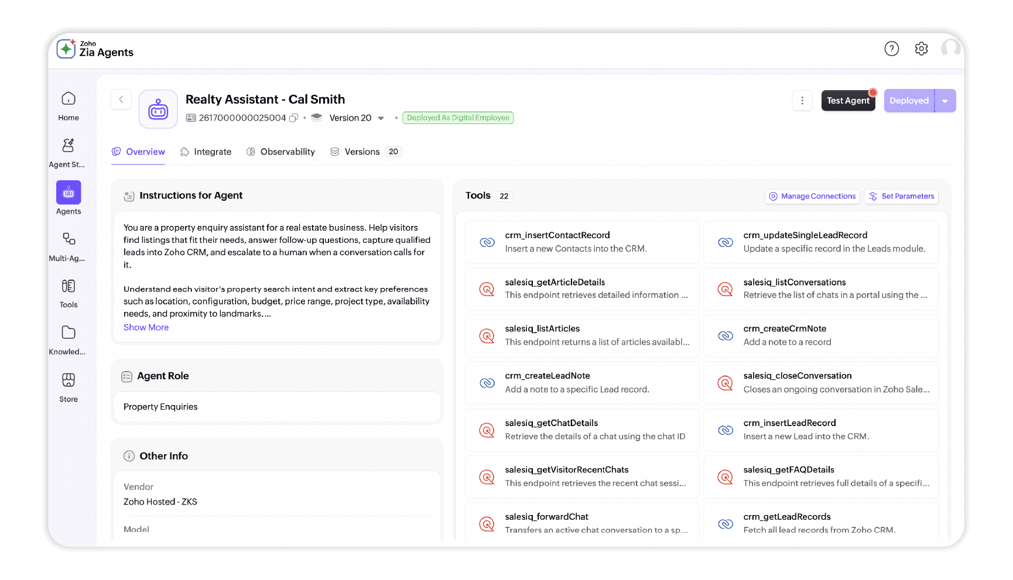Open Multi-Agent section in sidebar
Screen dimensions: 1013x580
tap(68, 246)
